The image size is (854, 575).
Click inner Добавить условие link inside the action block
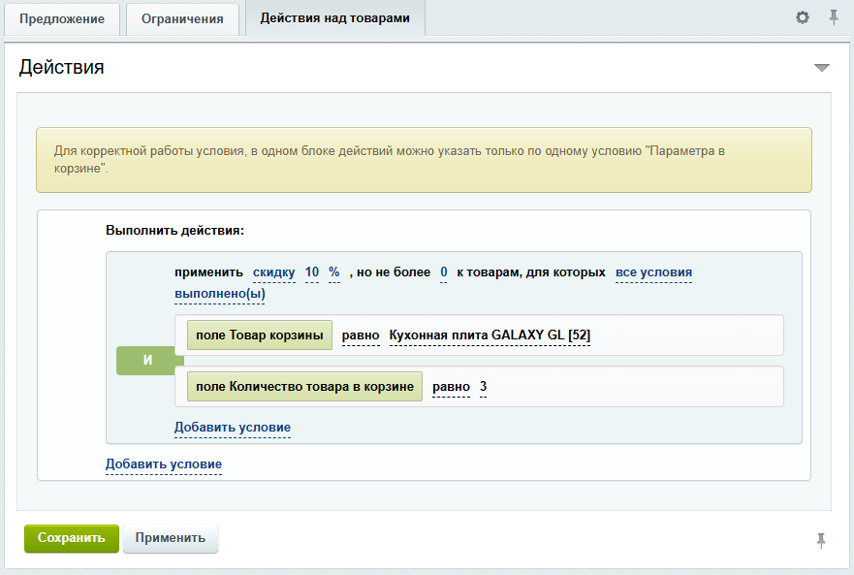pyautogui.click(x=233, y=428)
